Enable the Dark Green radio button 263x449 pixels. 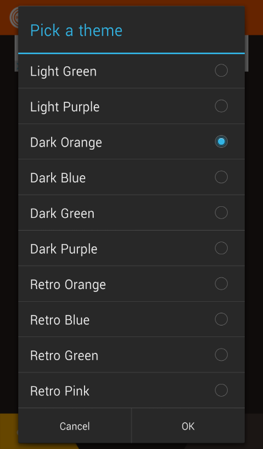point(221,212)
